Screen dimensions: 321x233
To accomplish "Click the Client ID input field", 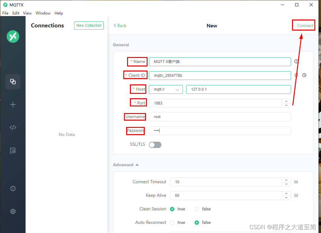I will (220, 76).
